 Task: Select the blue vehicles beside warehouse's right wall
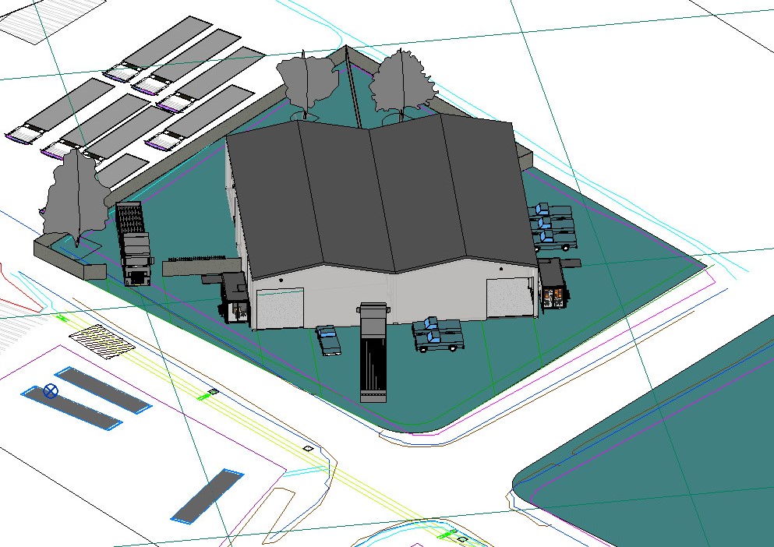click(x=553, y=227)
